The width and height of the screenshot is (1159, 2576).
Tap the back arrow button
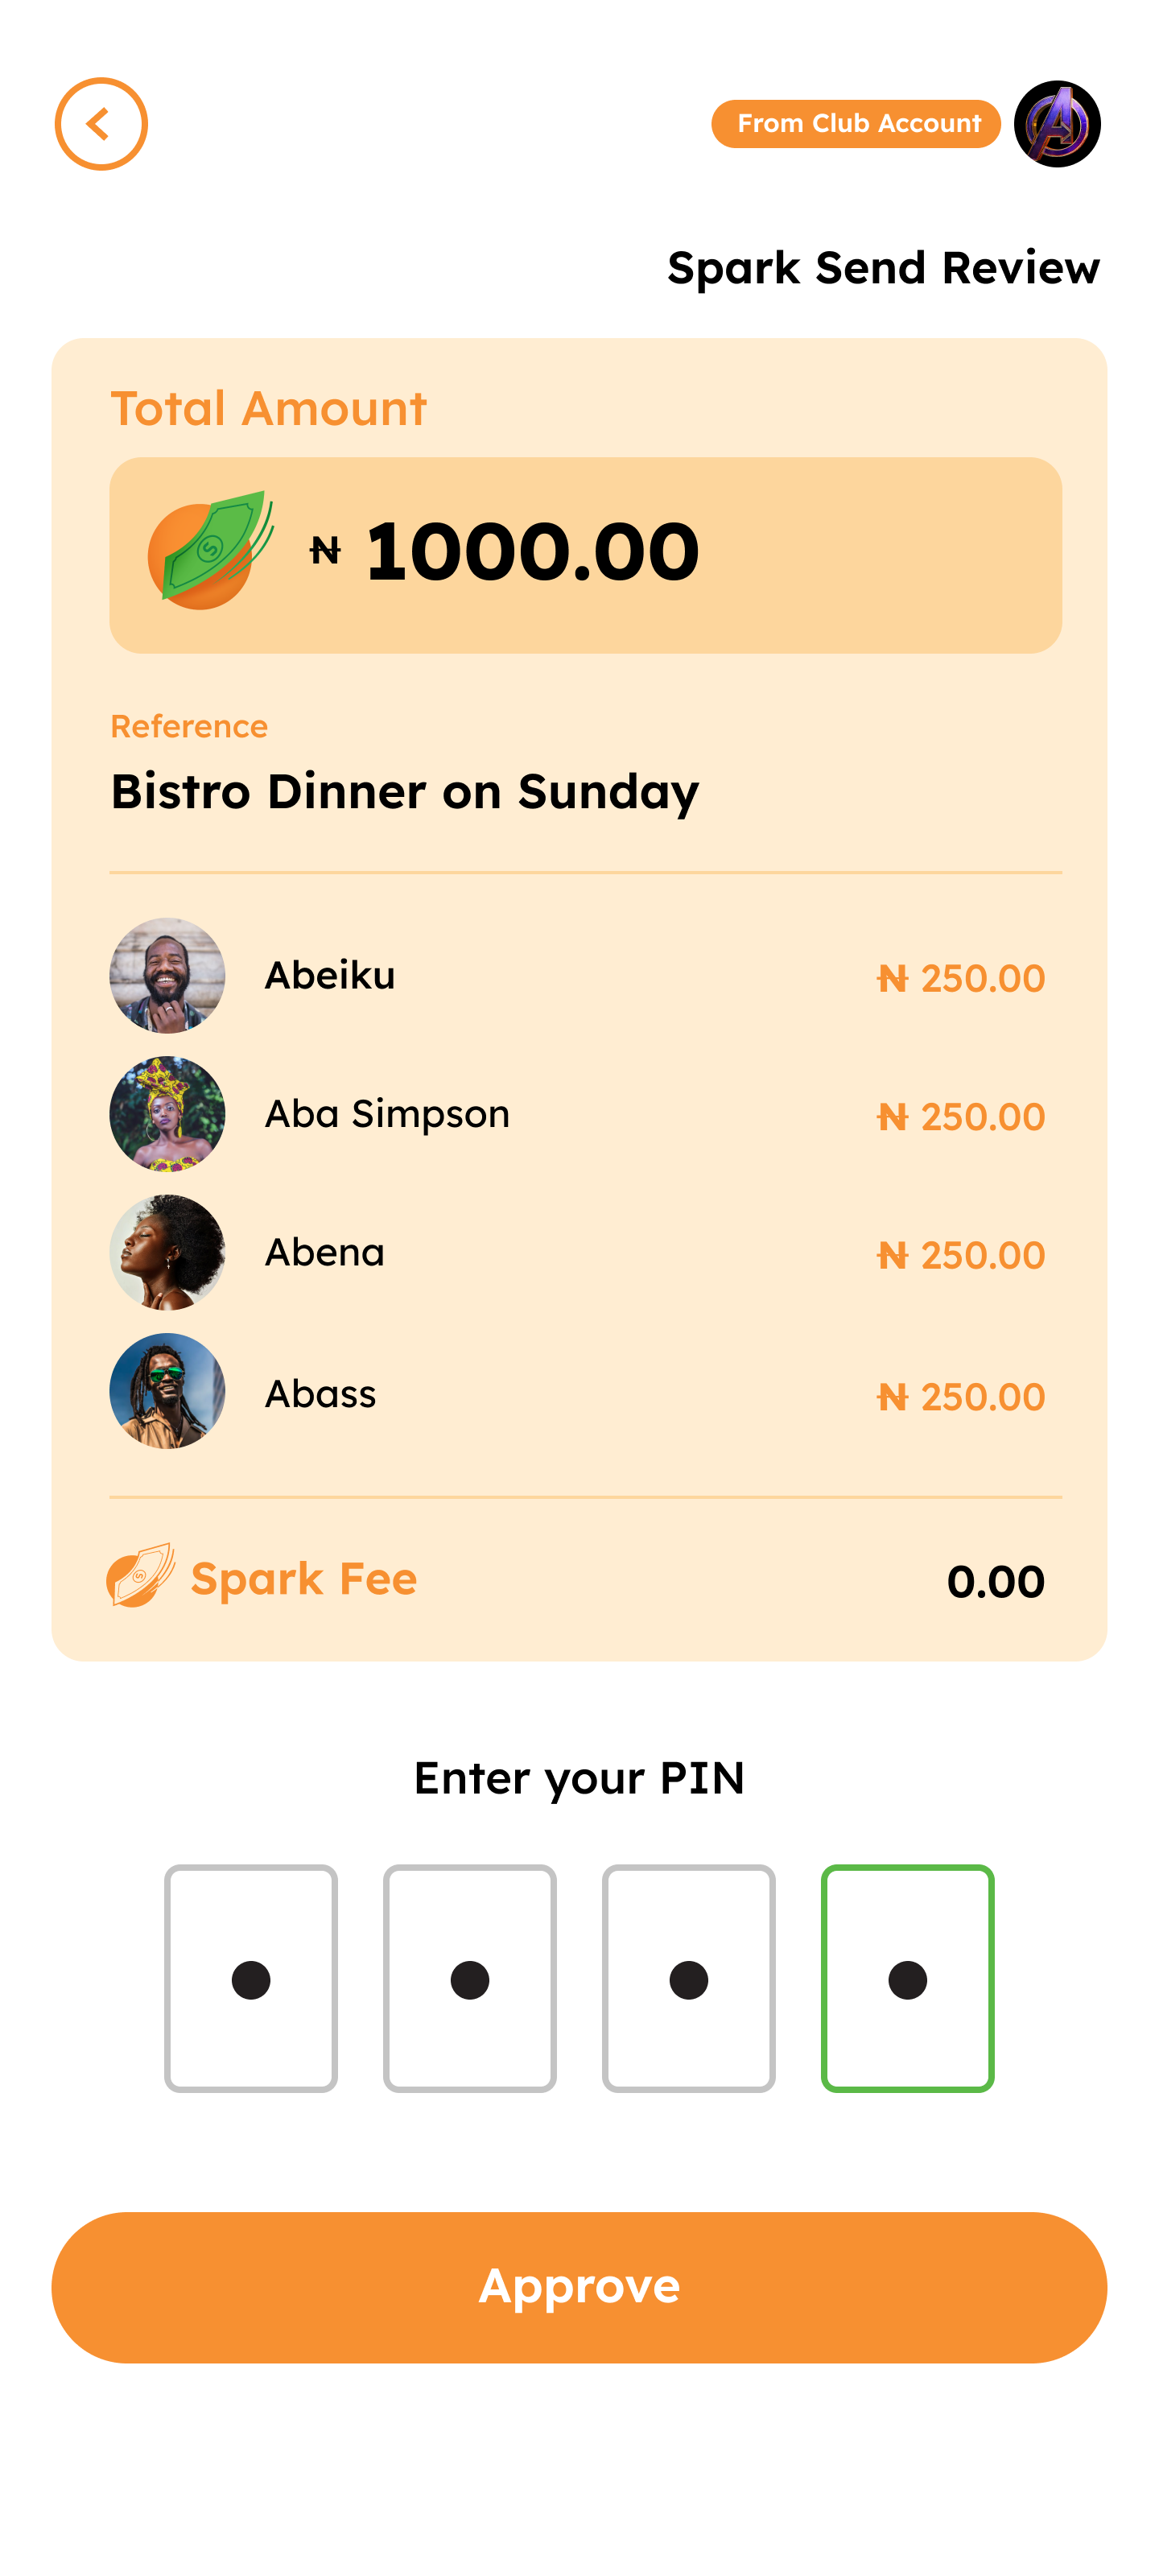[x=101, y=124]
